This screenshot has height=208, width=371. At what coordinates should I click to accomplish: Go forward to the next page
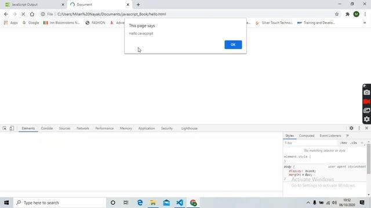coord(14,14)
